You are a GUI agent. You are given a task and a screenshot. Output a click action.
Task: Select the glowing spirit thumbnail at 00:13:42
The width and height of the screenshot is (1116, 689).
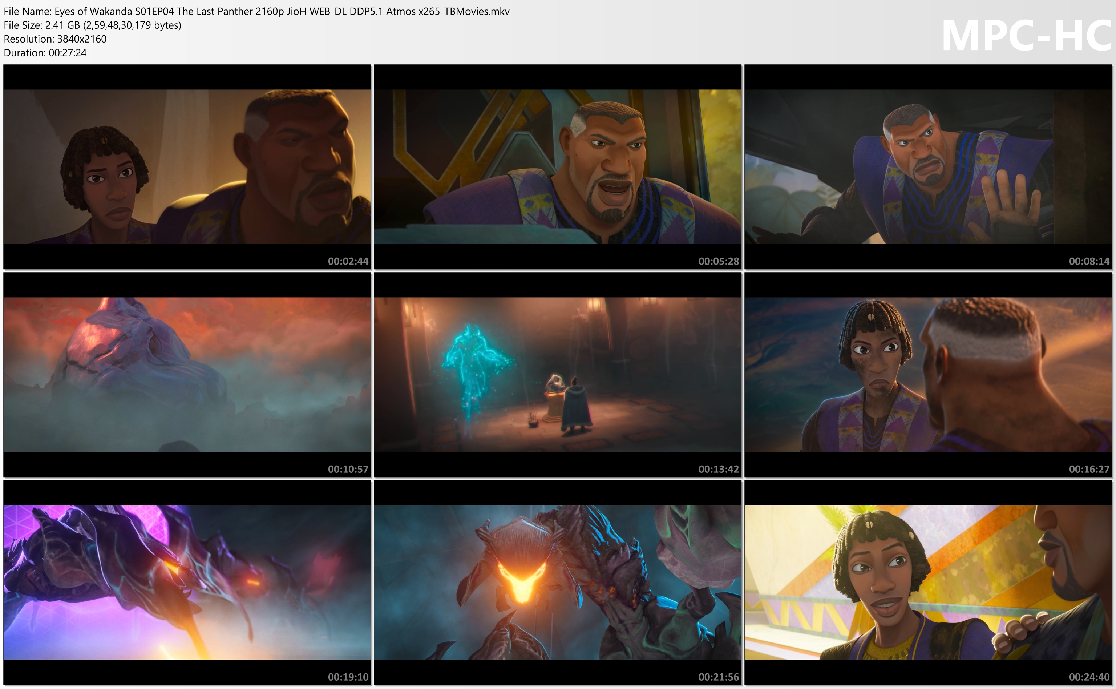click(x=558, y=375)
